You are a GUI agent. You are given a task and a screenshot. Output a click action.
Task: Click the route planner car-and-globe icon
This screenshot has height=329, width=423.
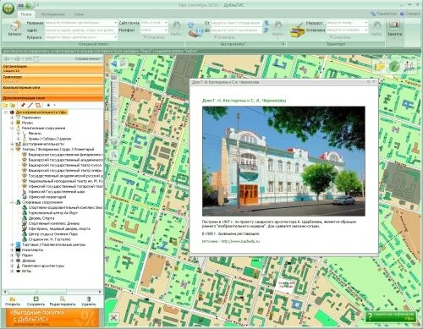[195, 30]
